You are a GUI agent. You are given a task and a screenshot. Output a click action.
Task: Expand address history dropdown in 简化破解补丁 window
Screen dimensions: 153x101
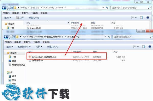coord(105,37)
